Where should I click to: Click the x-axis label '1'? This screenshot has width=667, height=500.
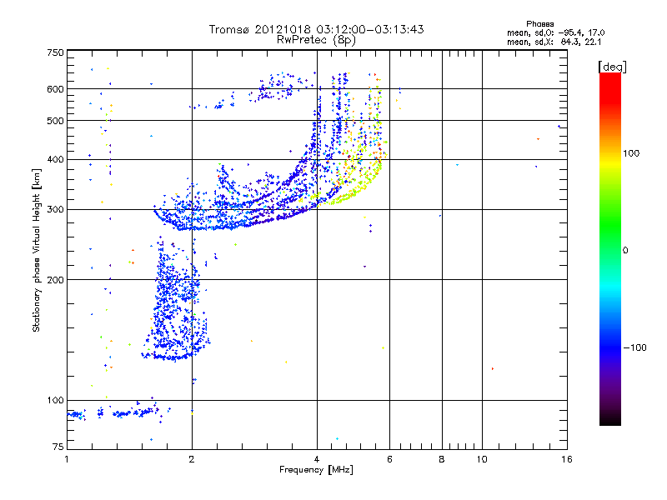click(67, 459)
